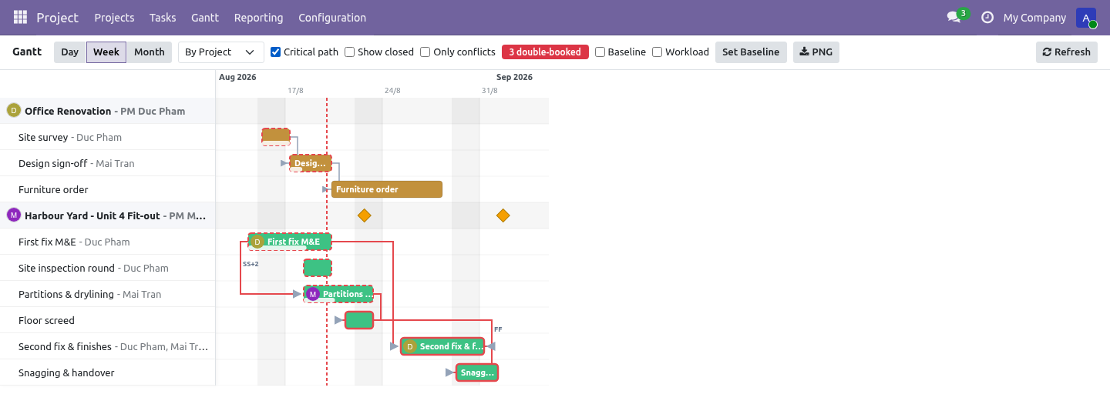Open the chat messages icon with badge 3
This screenshot has width=1110, height=404.
click(954, 17)
